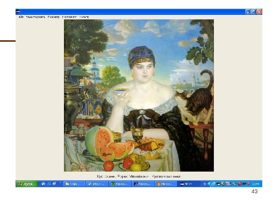The image size is (274, 205).
Task: Open the folder group dropdown arrow on taskbar
Action: click(x=84, y=184)
